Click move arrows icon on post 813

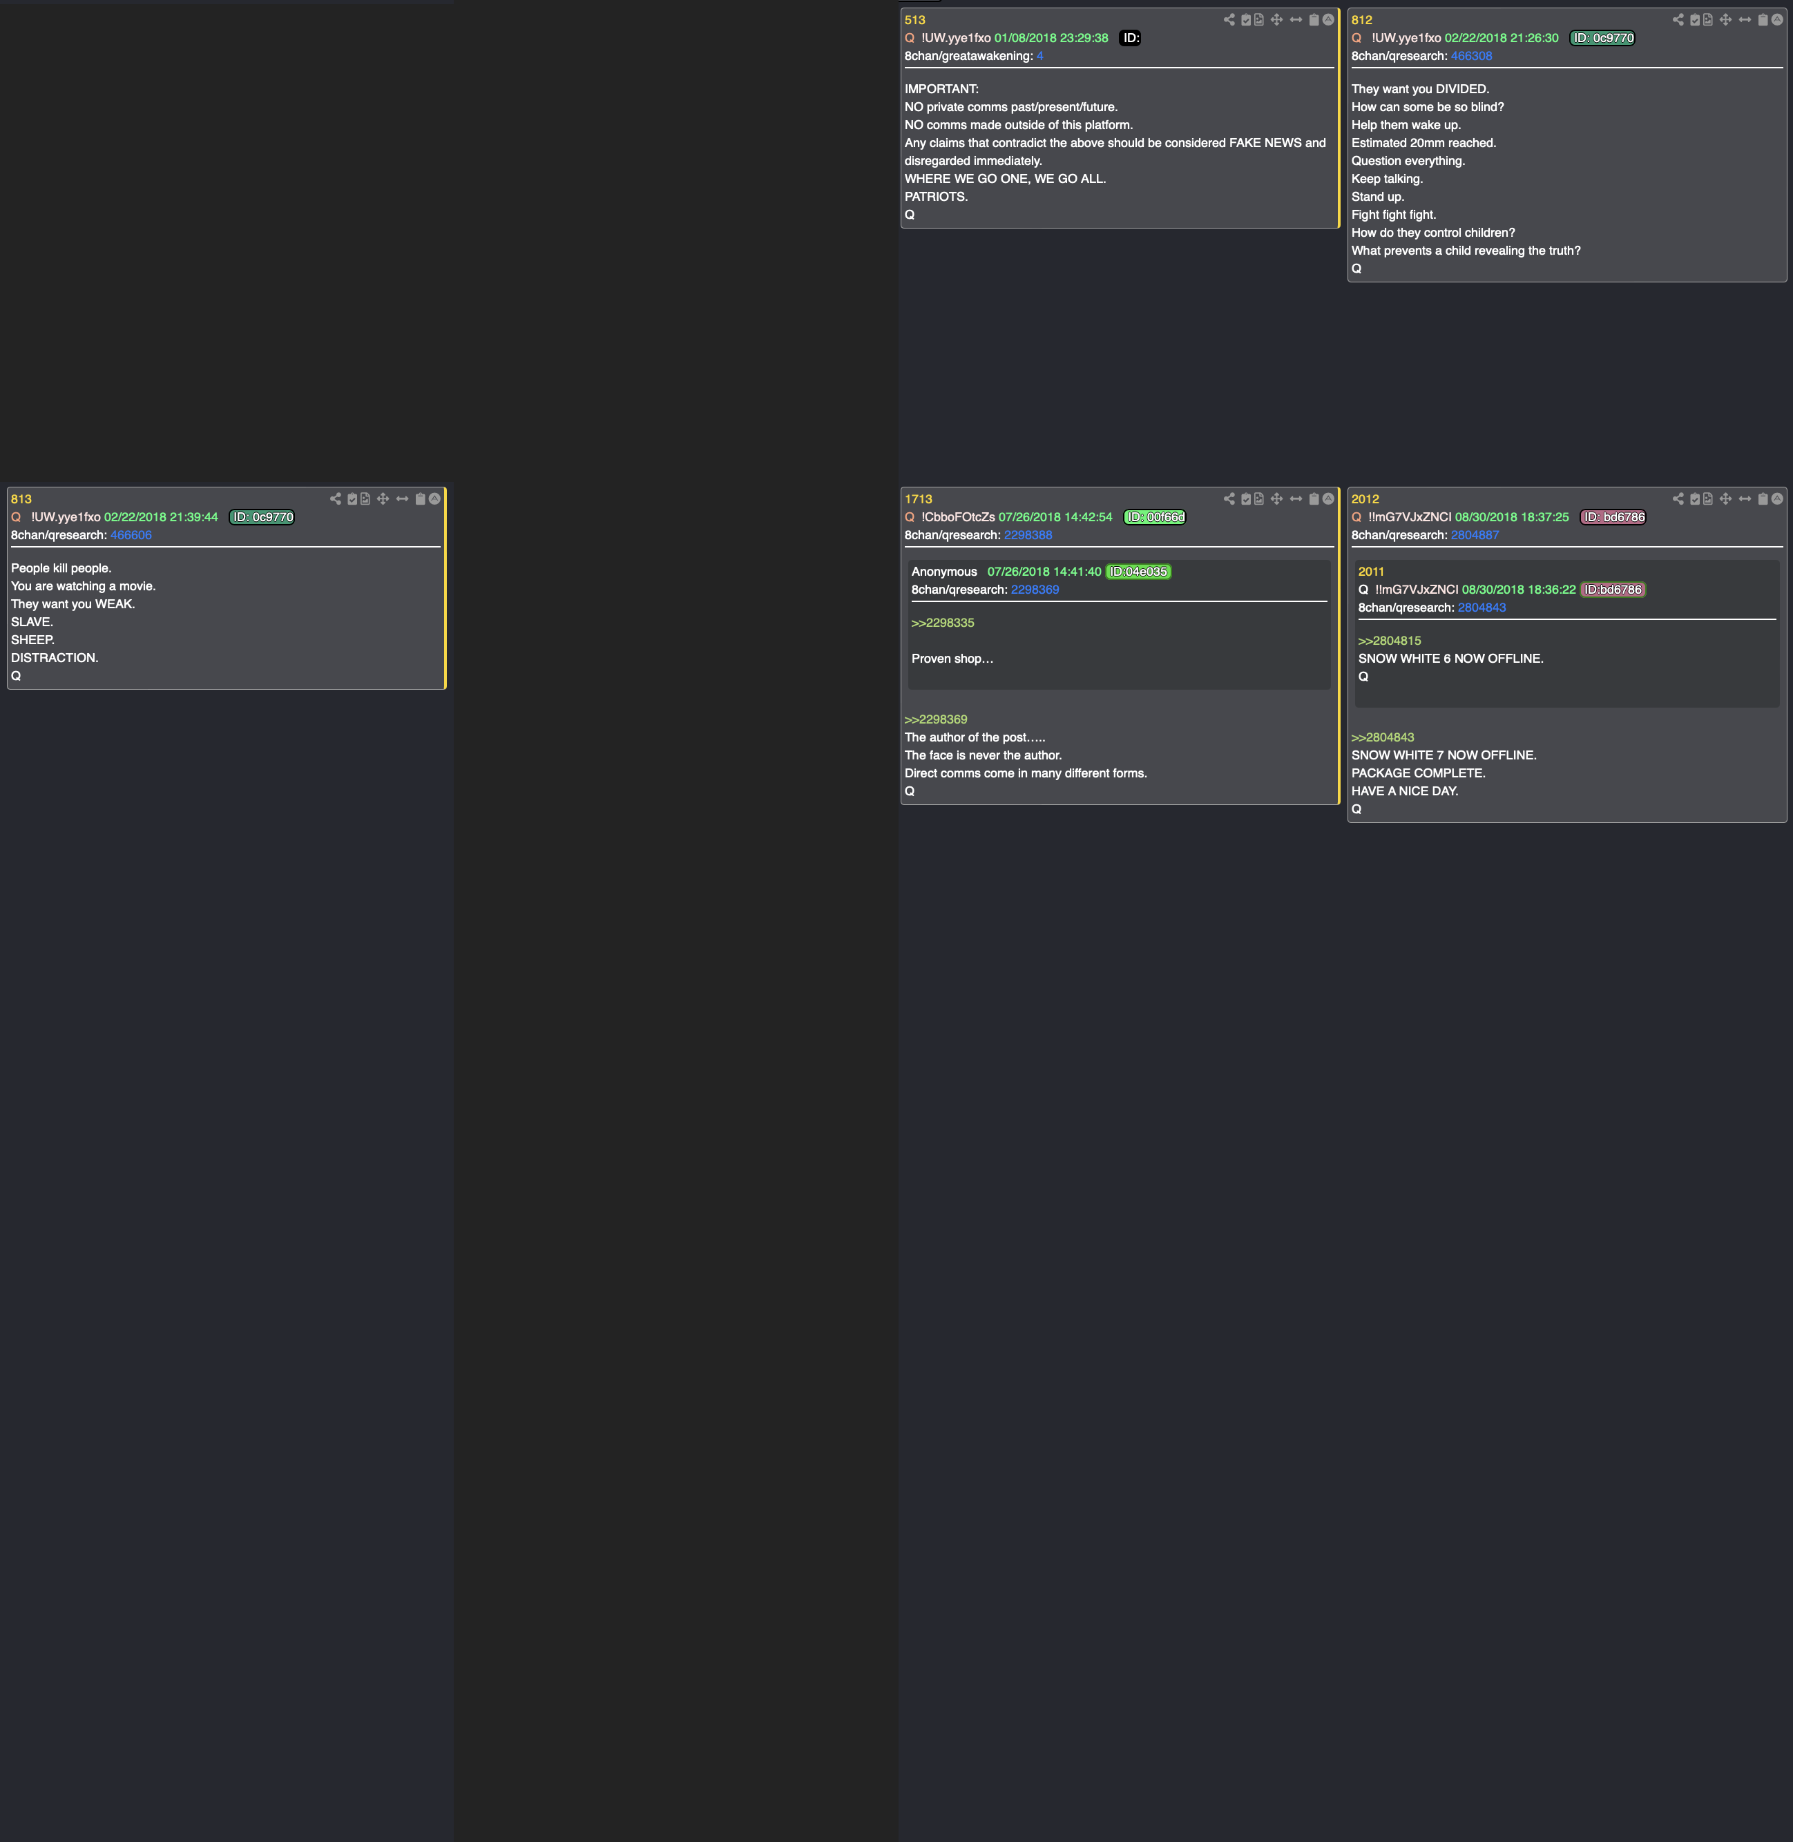coord(383,499)
